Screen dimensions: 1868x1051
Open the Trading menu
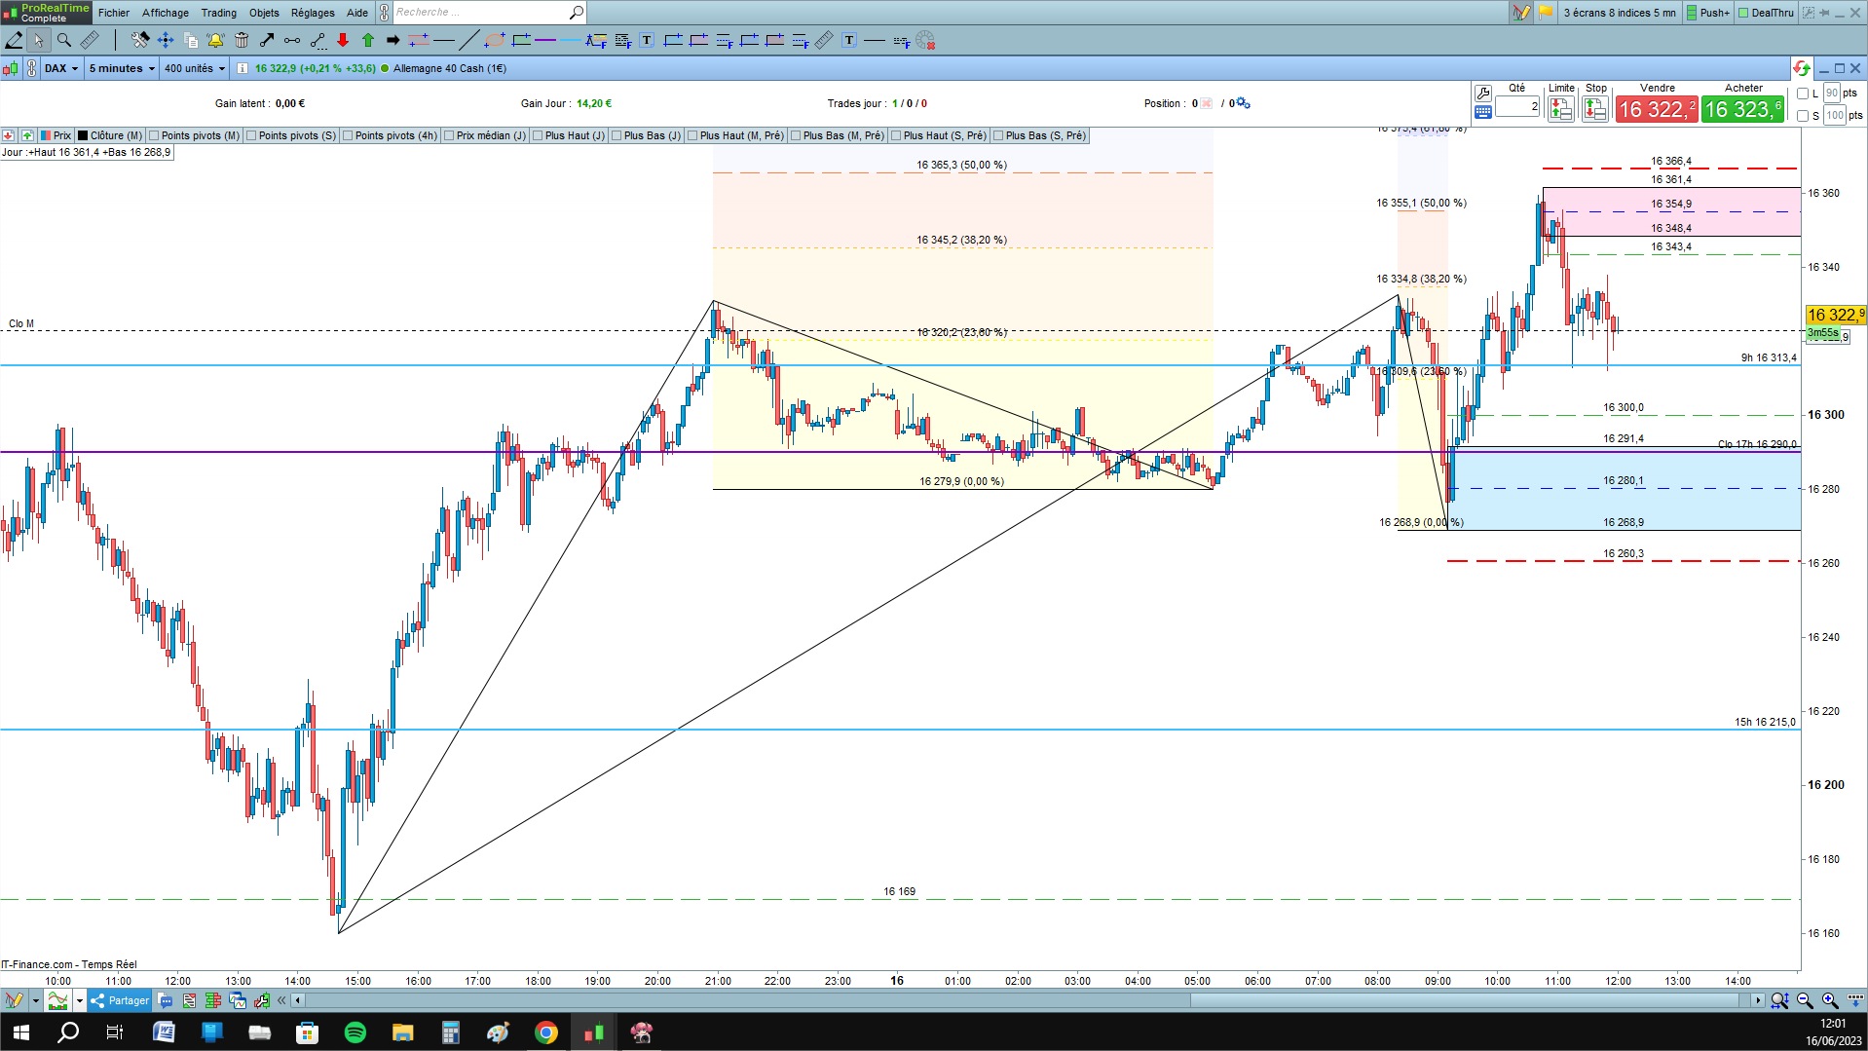(218, 13)
